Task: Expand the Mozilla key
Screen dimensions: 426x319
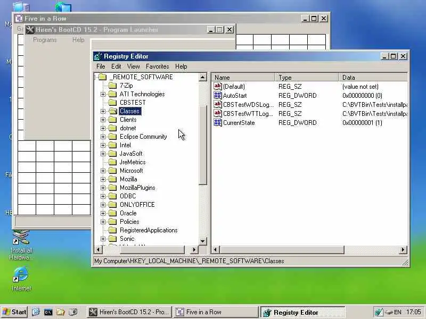Action: pos(103,179)
